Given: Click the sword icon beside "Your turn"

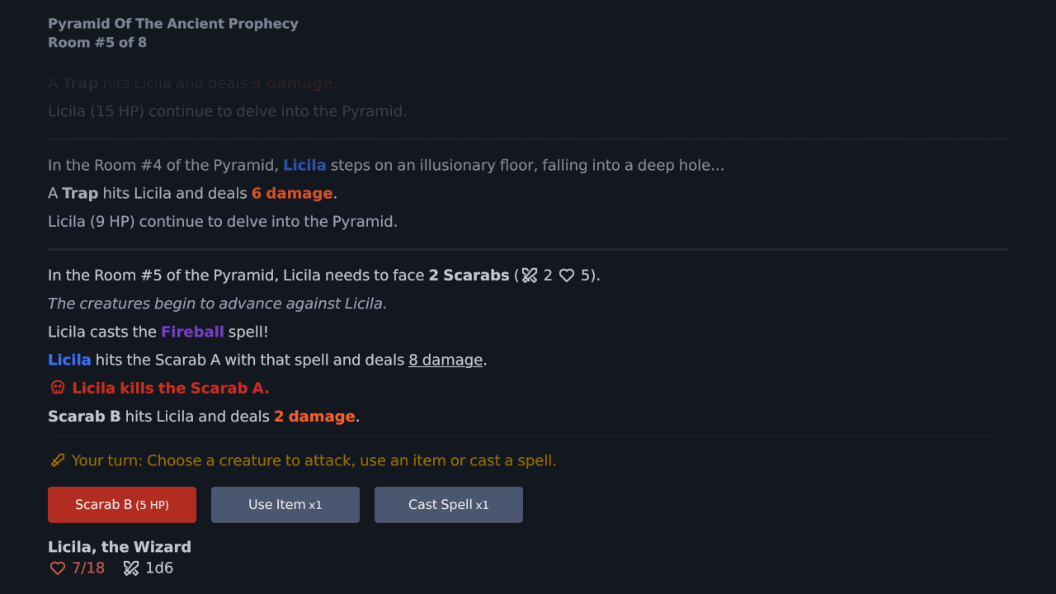Looking at the screenshot, I should coord(58,460).
